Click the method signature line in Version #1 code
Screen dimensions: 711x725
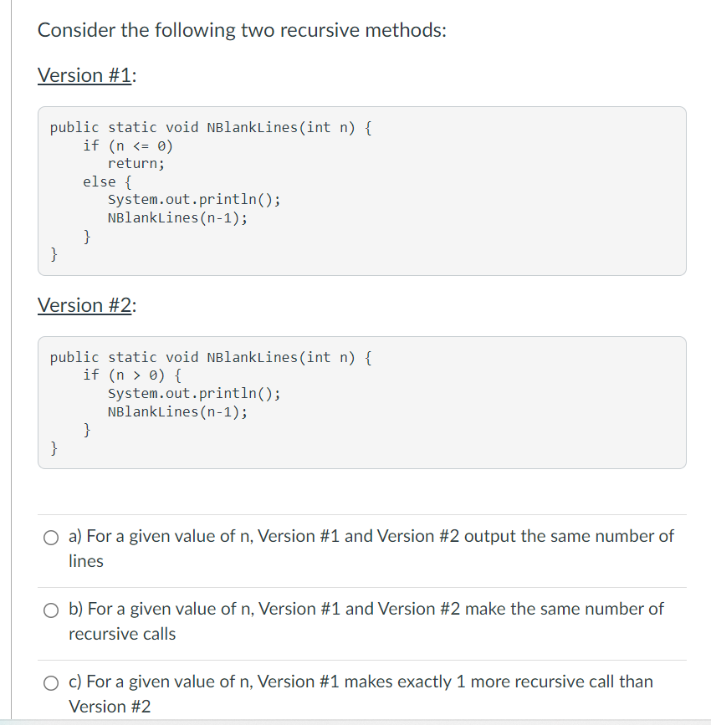211,127
